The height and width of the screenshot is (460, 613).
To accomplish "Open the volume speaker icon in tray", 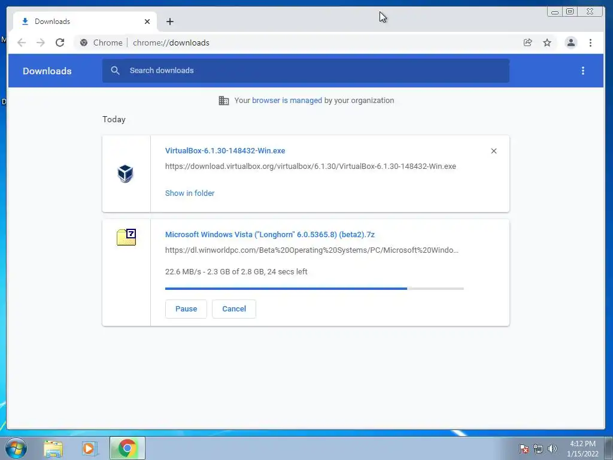I will click(x=553, y=449).
